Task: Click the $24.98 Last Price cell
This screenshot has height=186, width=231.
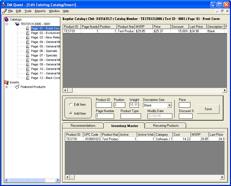Action: tap(197, 31)
